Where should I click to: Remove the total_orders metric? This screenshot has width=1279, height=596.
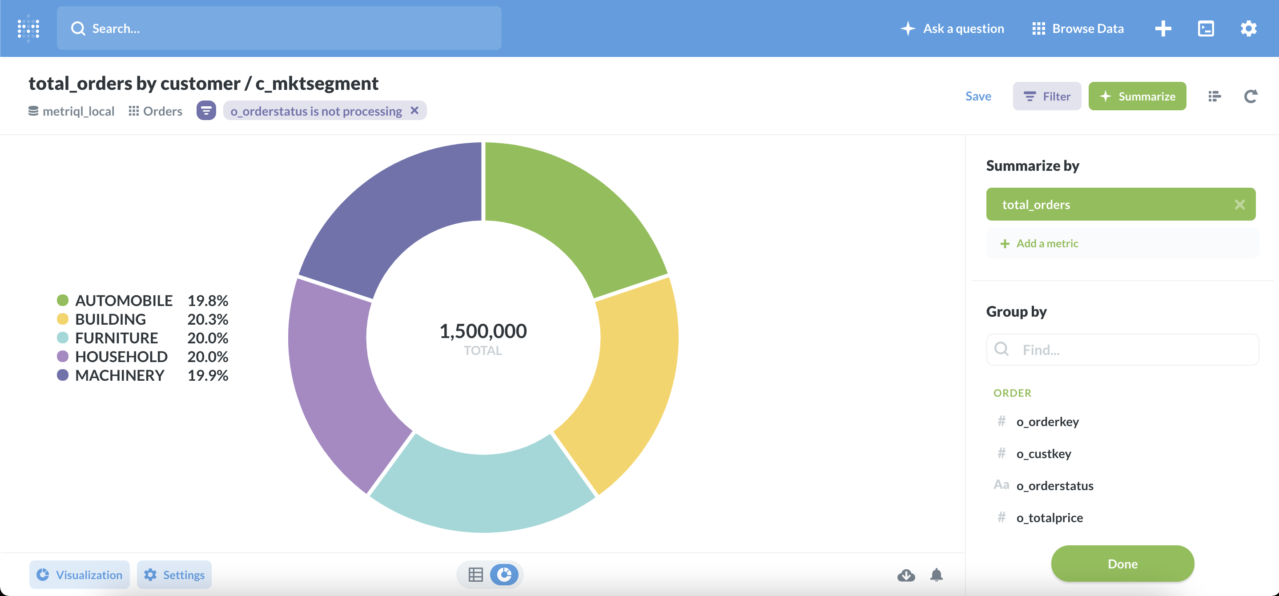[x=1239, y=205]
